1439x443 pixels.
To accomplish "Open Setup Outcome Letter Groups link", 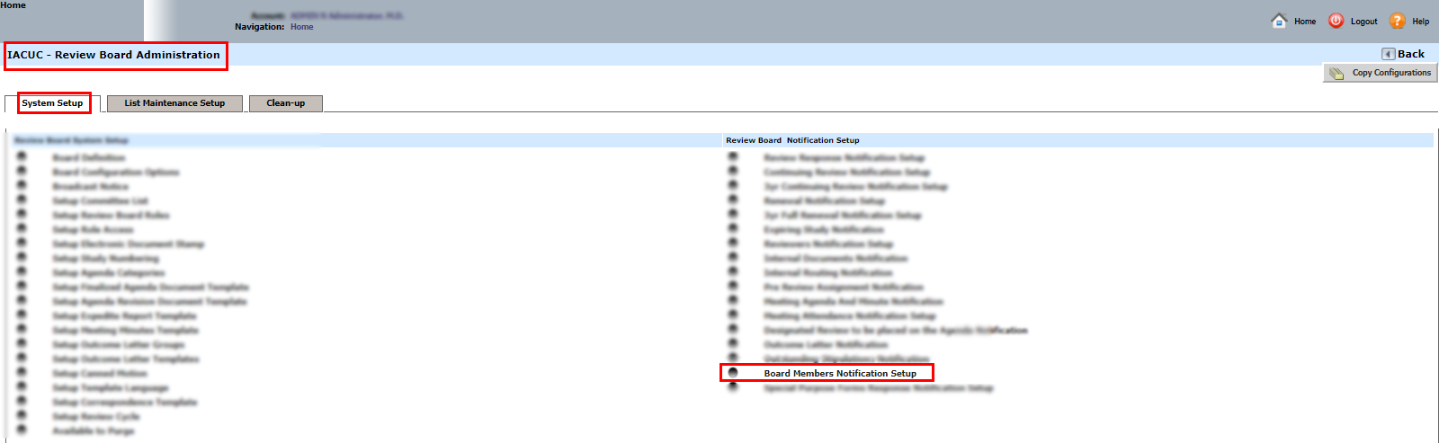I will pos(119,345).
